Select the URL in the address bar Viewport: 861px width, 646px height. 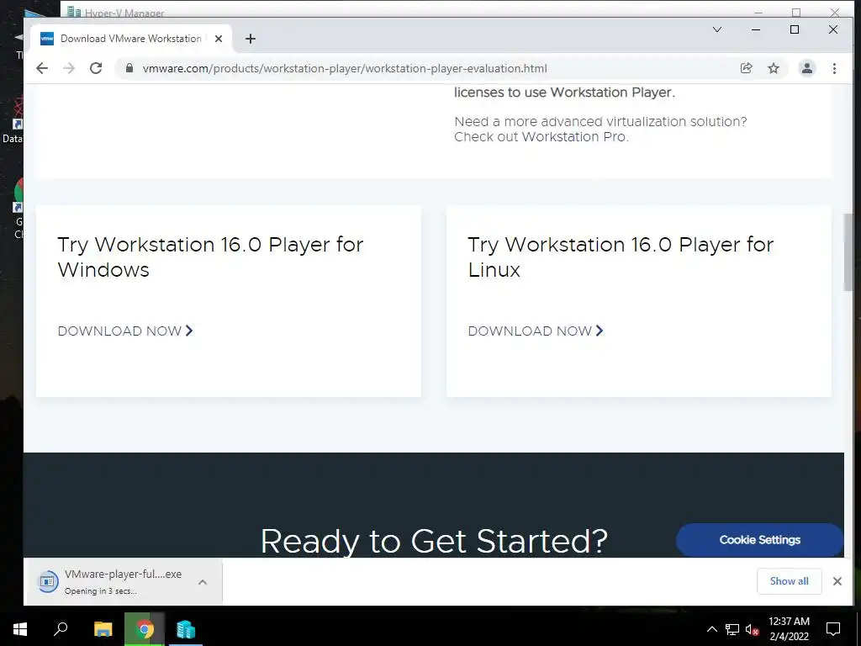click(344, 68)
